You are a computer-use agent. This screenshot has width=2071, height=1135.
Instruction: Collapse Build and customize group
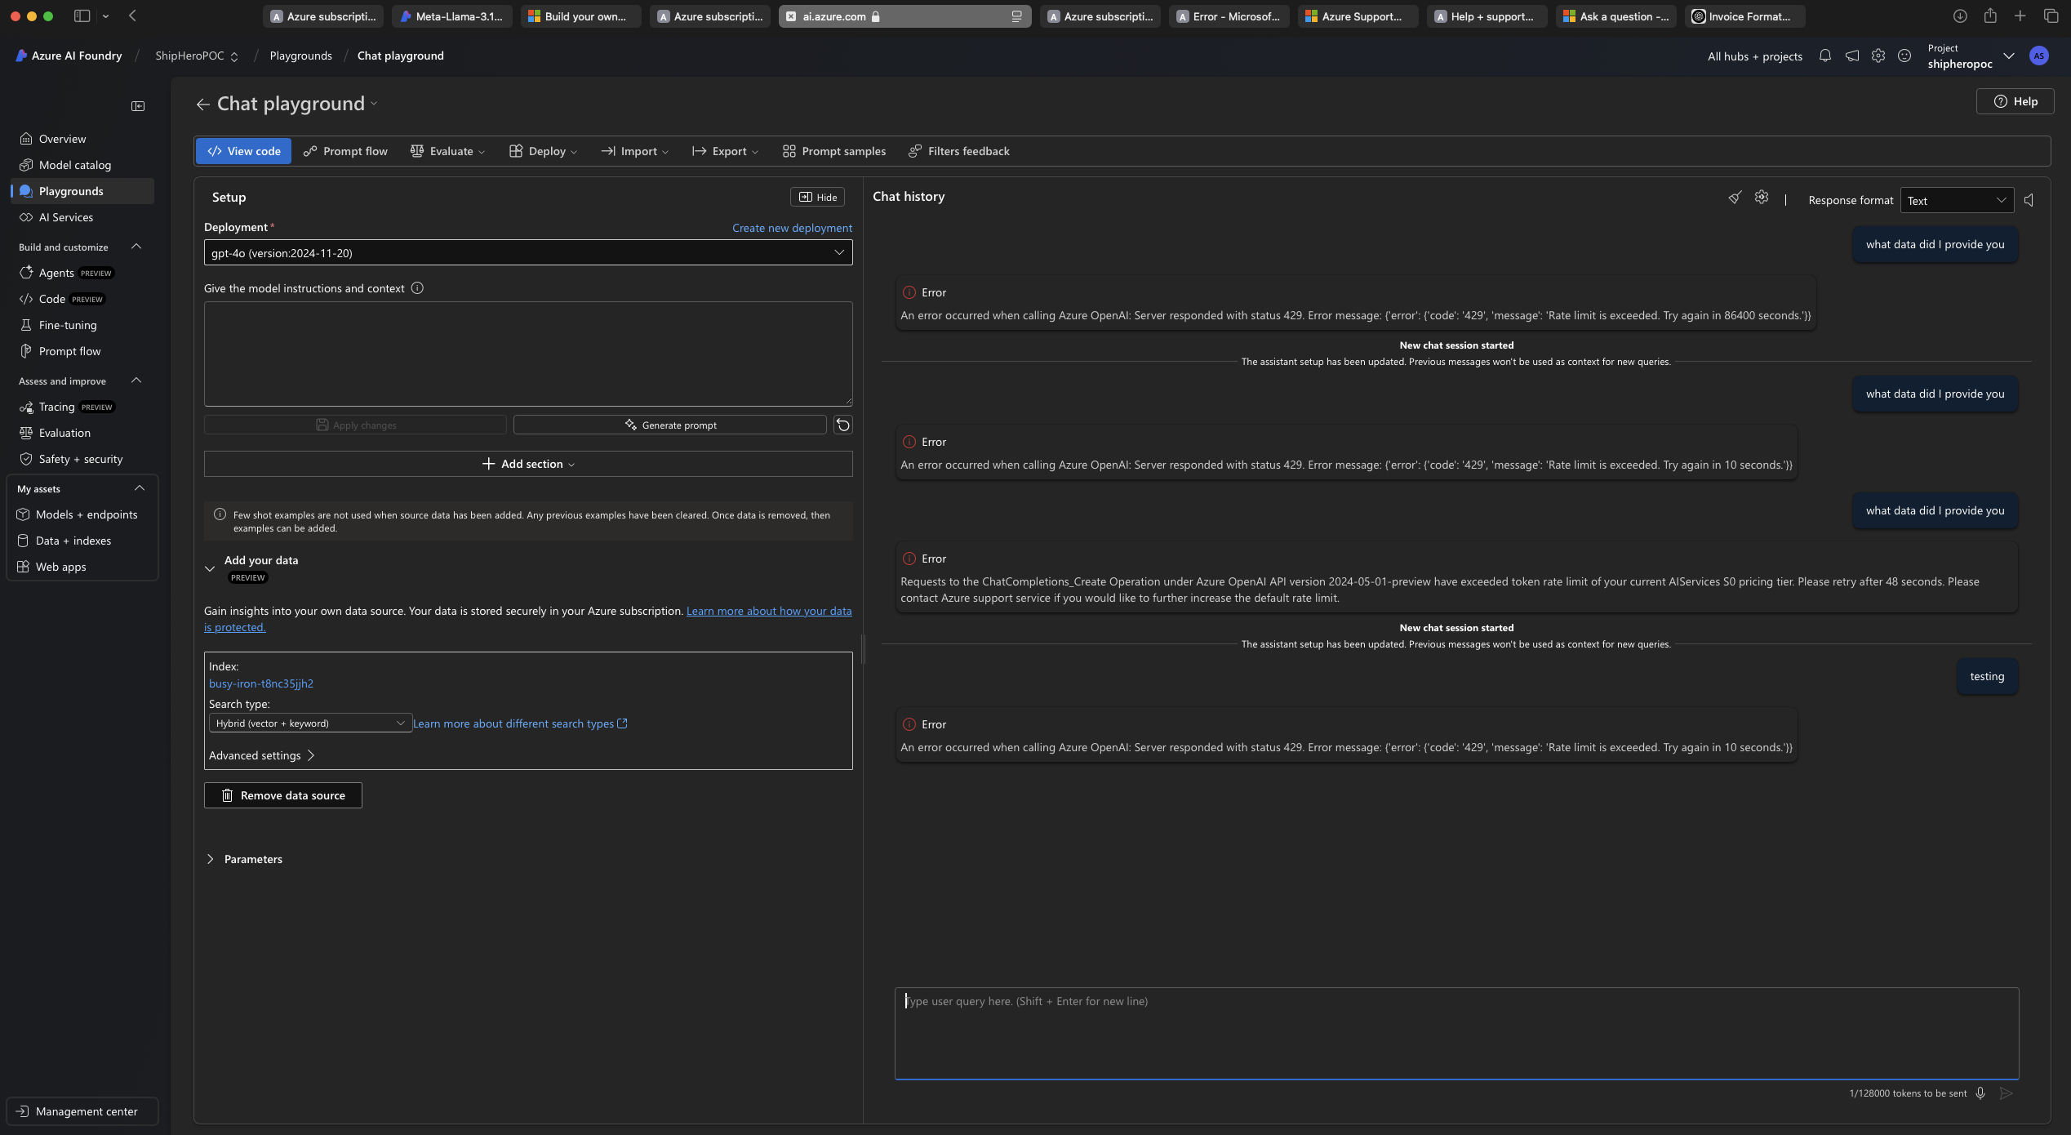[x=136, y=247]
